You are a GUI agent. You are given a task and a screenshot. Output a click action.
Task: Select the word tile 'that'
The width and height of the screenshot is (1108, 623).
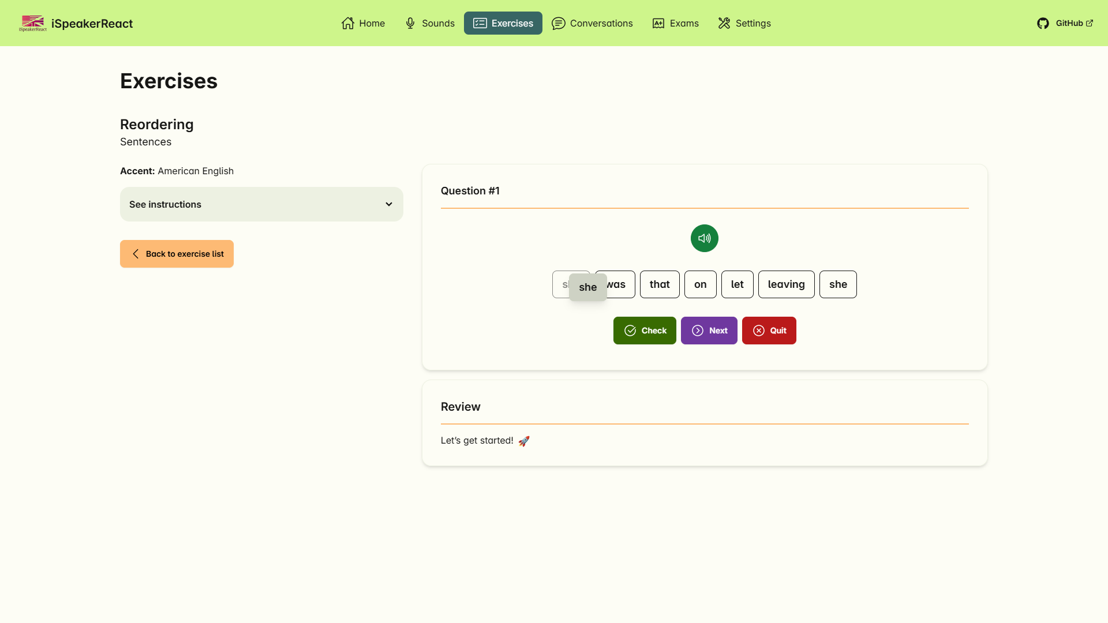(660, 284)
